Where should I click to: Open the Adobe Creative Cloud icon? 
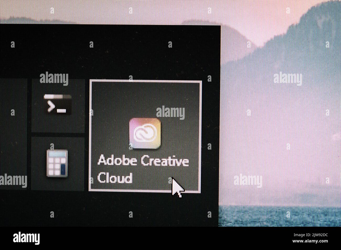click(145, 134)
